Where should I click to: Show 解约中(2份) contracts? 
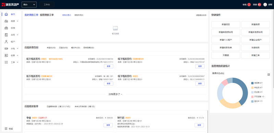pos(76,48)
